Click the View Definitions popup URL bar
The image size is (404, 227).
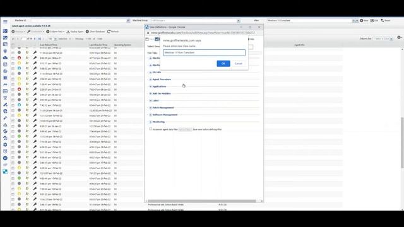tap(203, 33)
